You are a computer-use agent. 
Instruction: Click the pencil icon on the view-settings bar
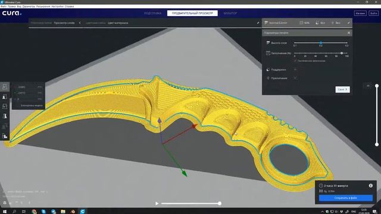point(258,23)
